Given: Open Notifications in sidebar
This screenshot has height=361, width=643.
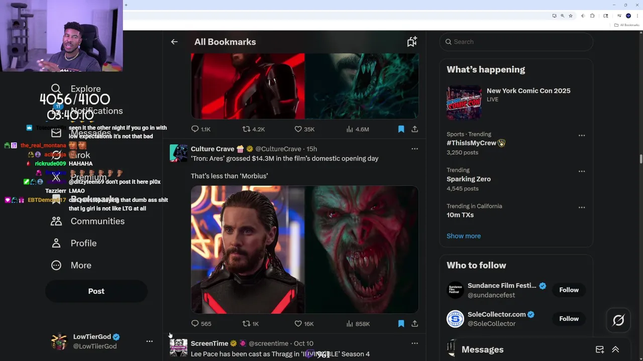Looking at the screenshot, I should tap(86, 111).
